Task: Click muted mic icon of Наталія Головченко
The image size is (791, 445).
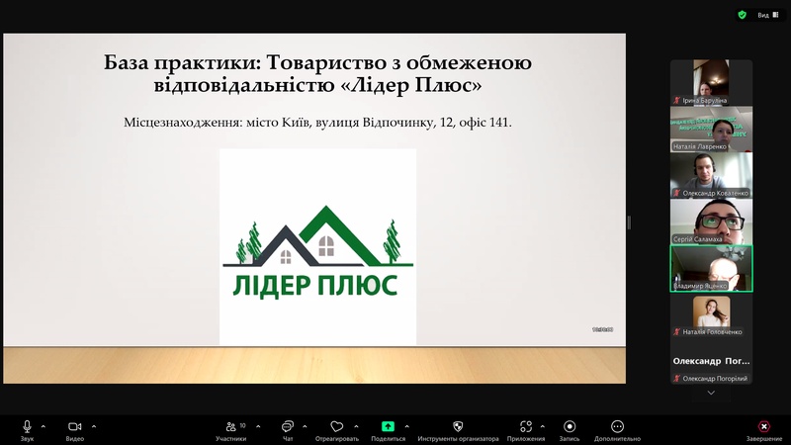Action: 676,332
